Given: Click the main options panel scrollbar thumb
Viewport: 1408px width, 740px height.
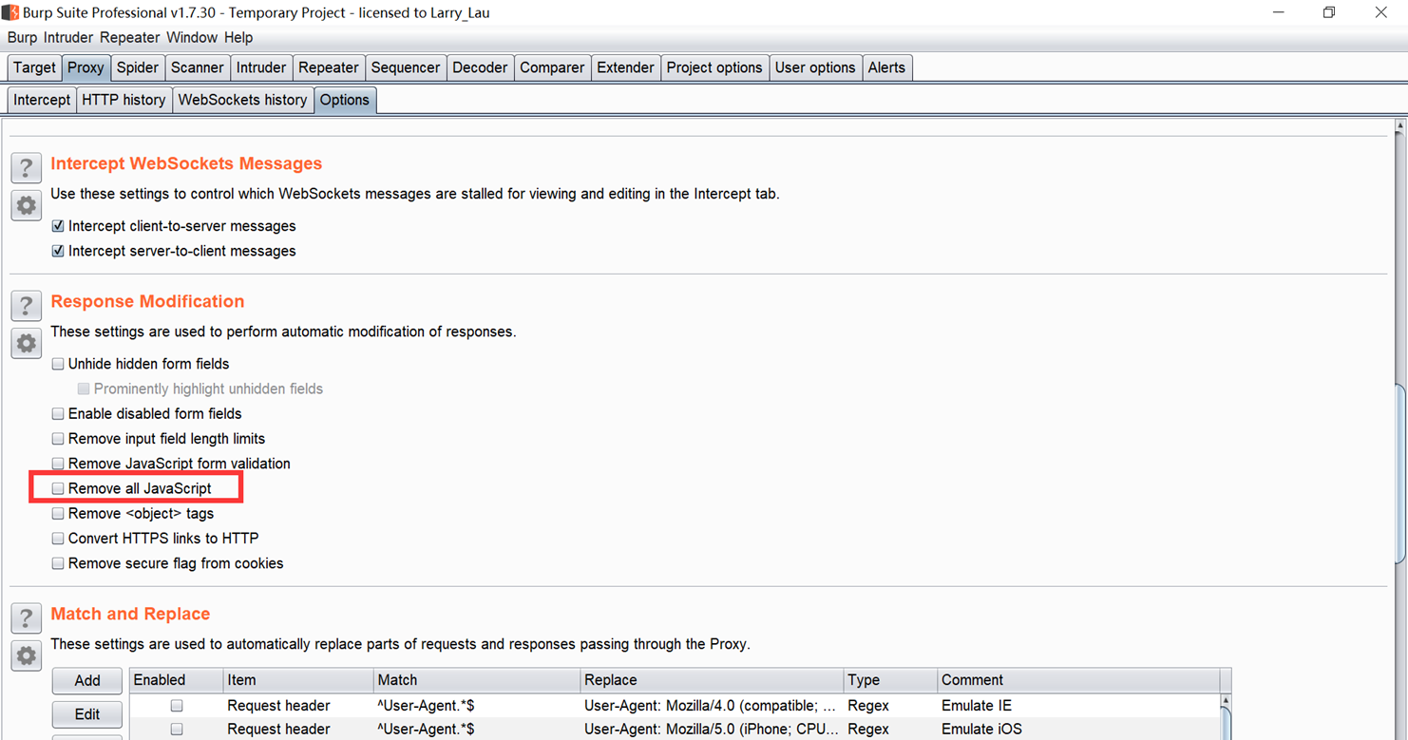Looking at the screenshot, I should tap(1400, 473).
